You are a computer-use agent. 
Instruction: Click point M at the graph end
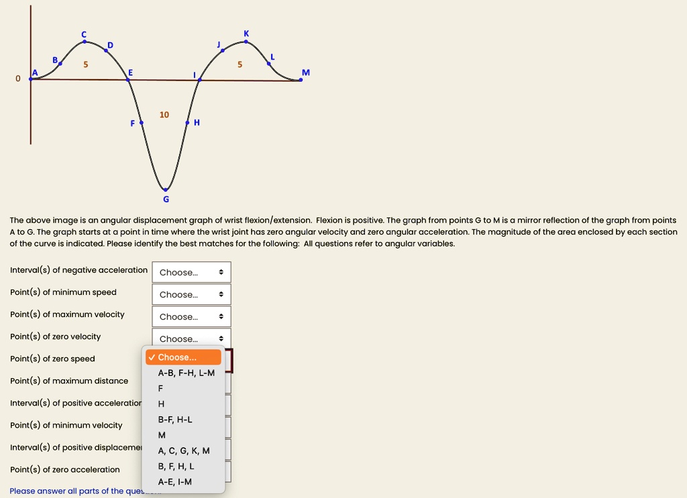click(x=301, y=80)
